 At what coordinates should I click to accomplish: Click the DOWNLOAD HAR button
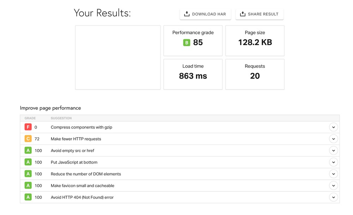pos(205,14)
